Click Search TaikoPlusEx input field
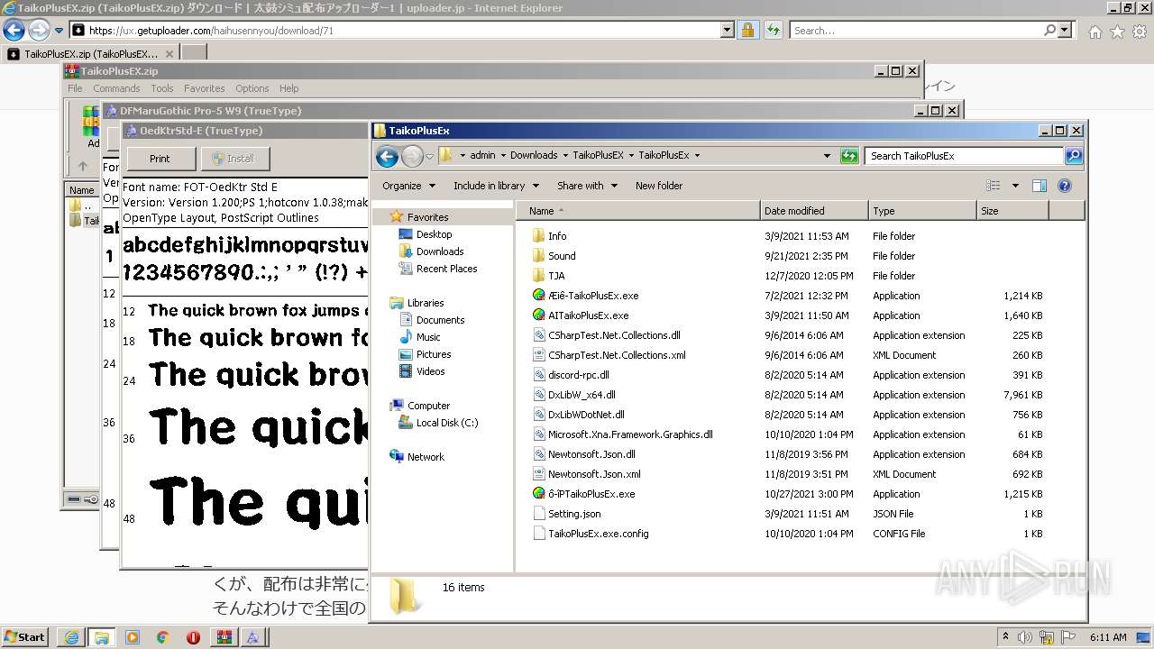 coord(965,156)
